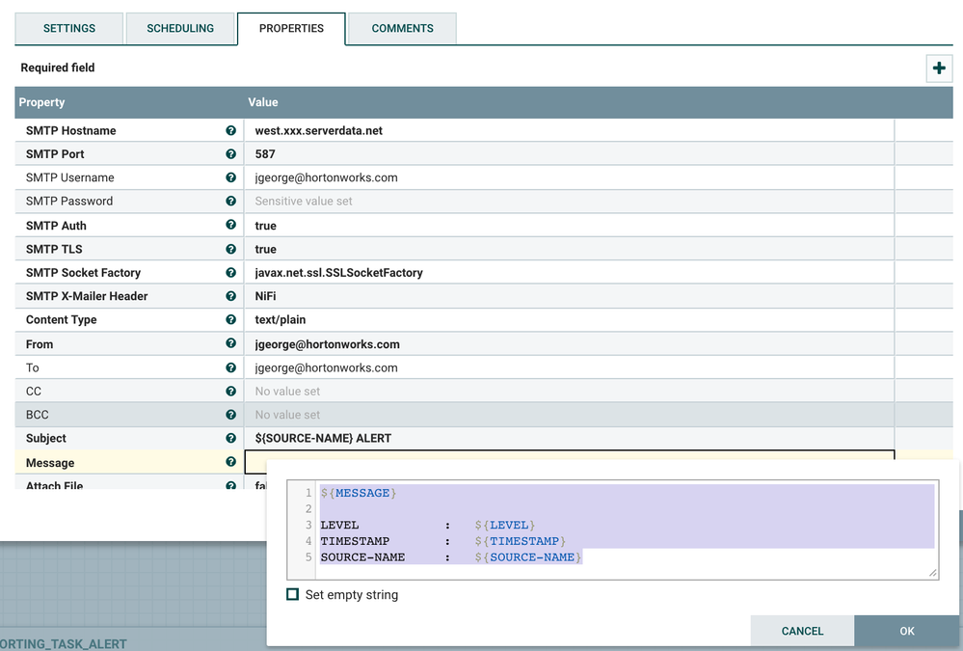Viewport: 963px width, 651px height.
Task: Go to the Comments tab
Action: click(402, 29)
